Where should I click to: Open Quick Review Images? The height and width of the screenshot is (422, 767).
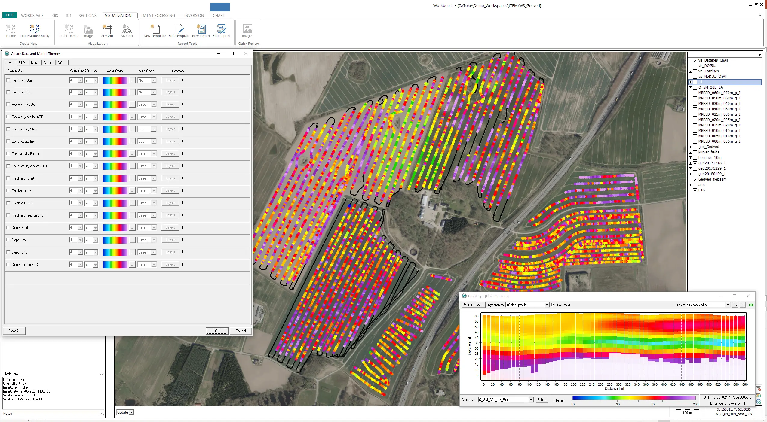pyautogui.click(x=248, y=31)
